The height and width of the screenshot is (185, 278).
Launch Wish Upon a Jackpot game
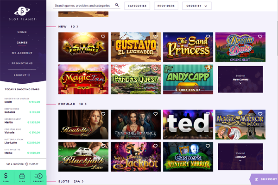click(x=136, y=157)
